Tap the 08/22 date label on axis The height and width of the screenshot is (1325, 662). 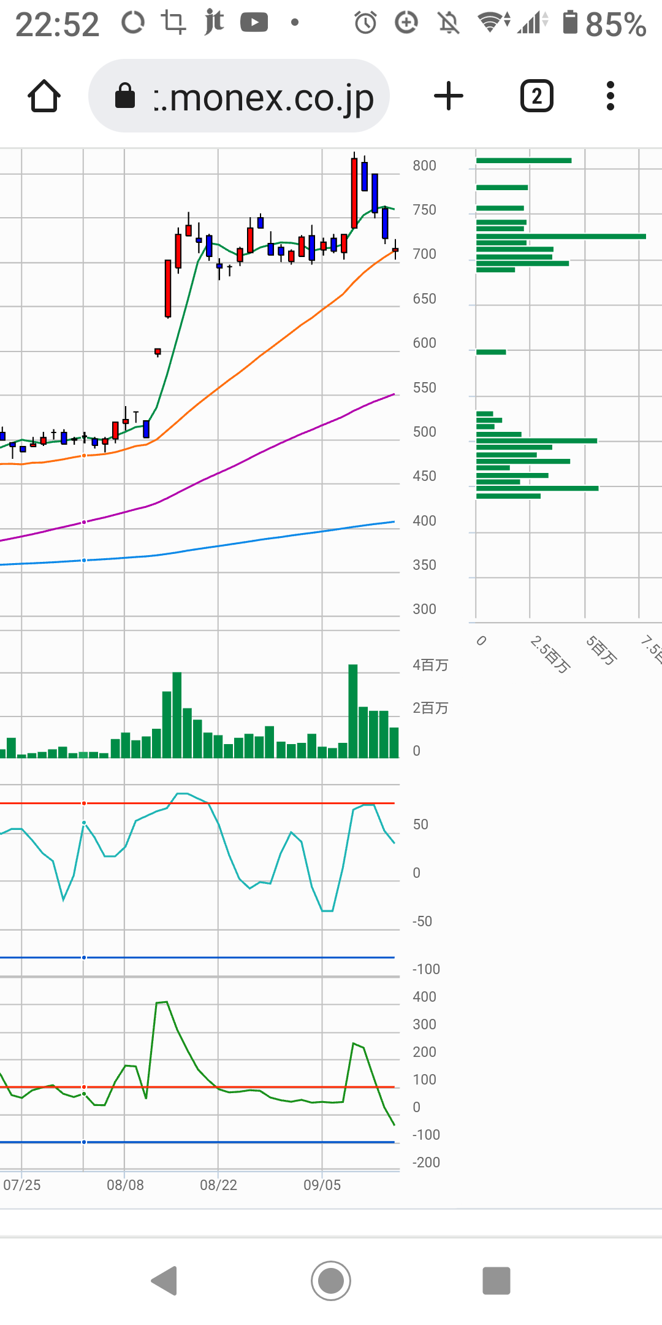218,1185
